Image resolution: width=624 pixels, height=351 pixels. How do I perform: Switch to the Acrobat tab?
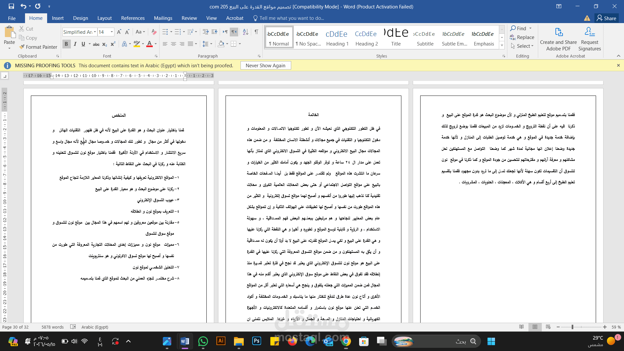(235, 18)
